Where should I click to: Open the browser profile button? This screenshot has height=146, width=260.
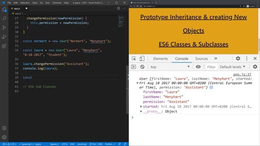pyautogui.click(x=251, y=6)
